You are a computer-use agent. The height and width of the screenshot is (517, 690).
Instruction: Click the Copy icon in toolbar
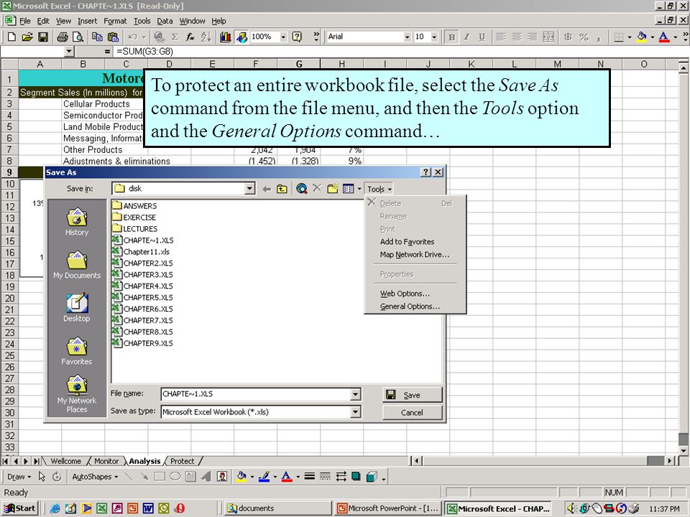click(97, 37)
